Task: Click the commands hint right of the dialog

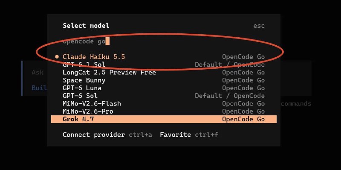Action: 296,103
